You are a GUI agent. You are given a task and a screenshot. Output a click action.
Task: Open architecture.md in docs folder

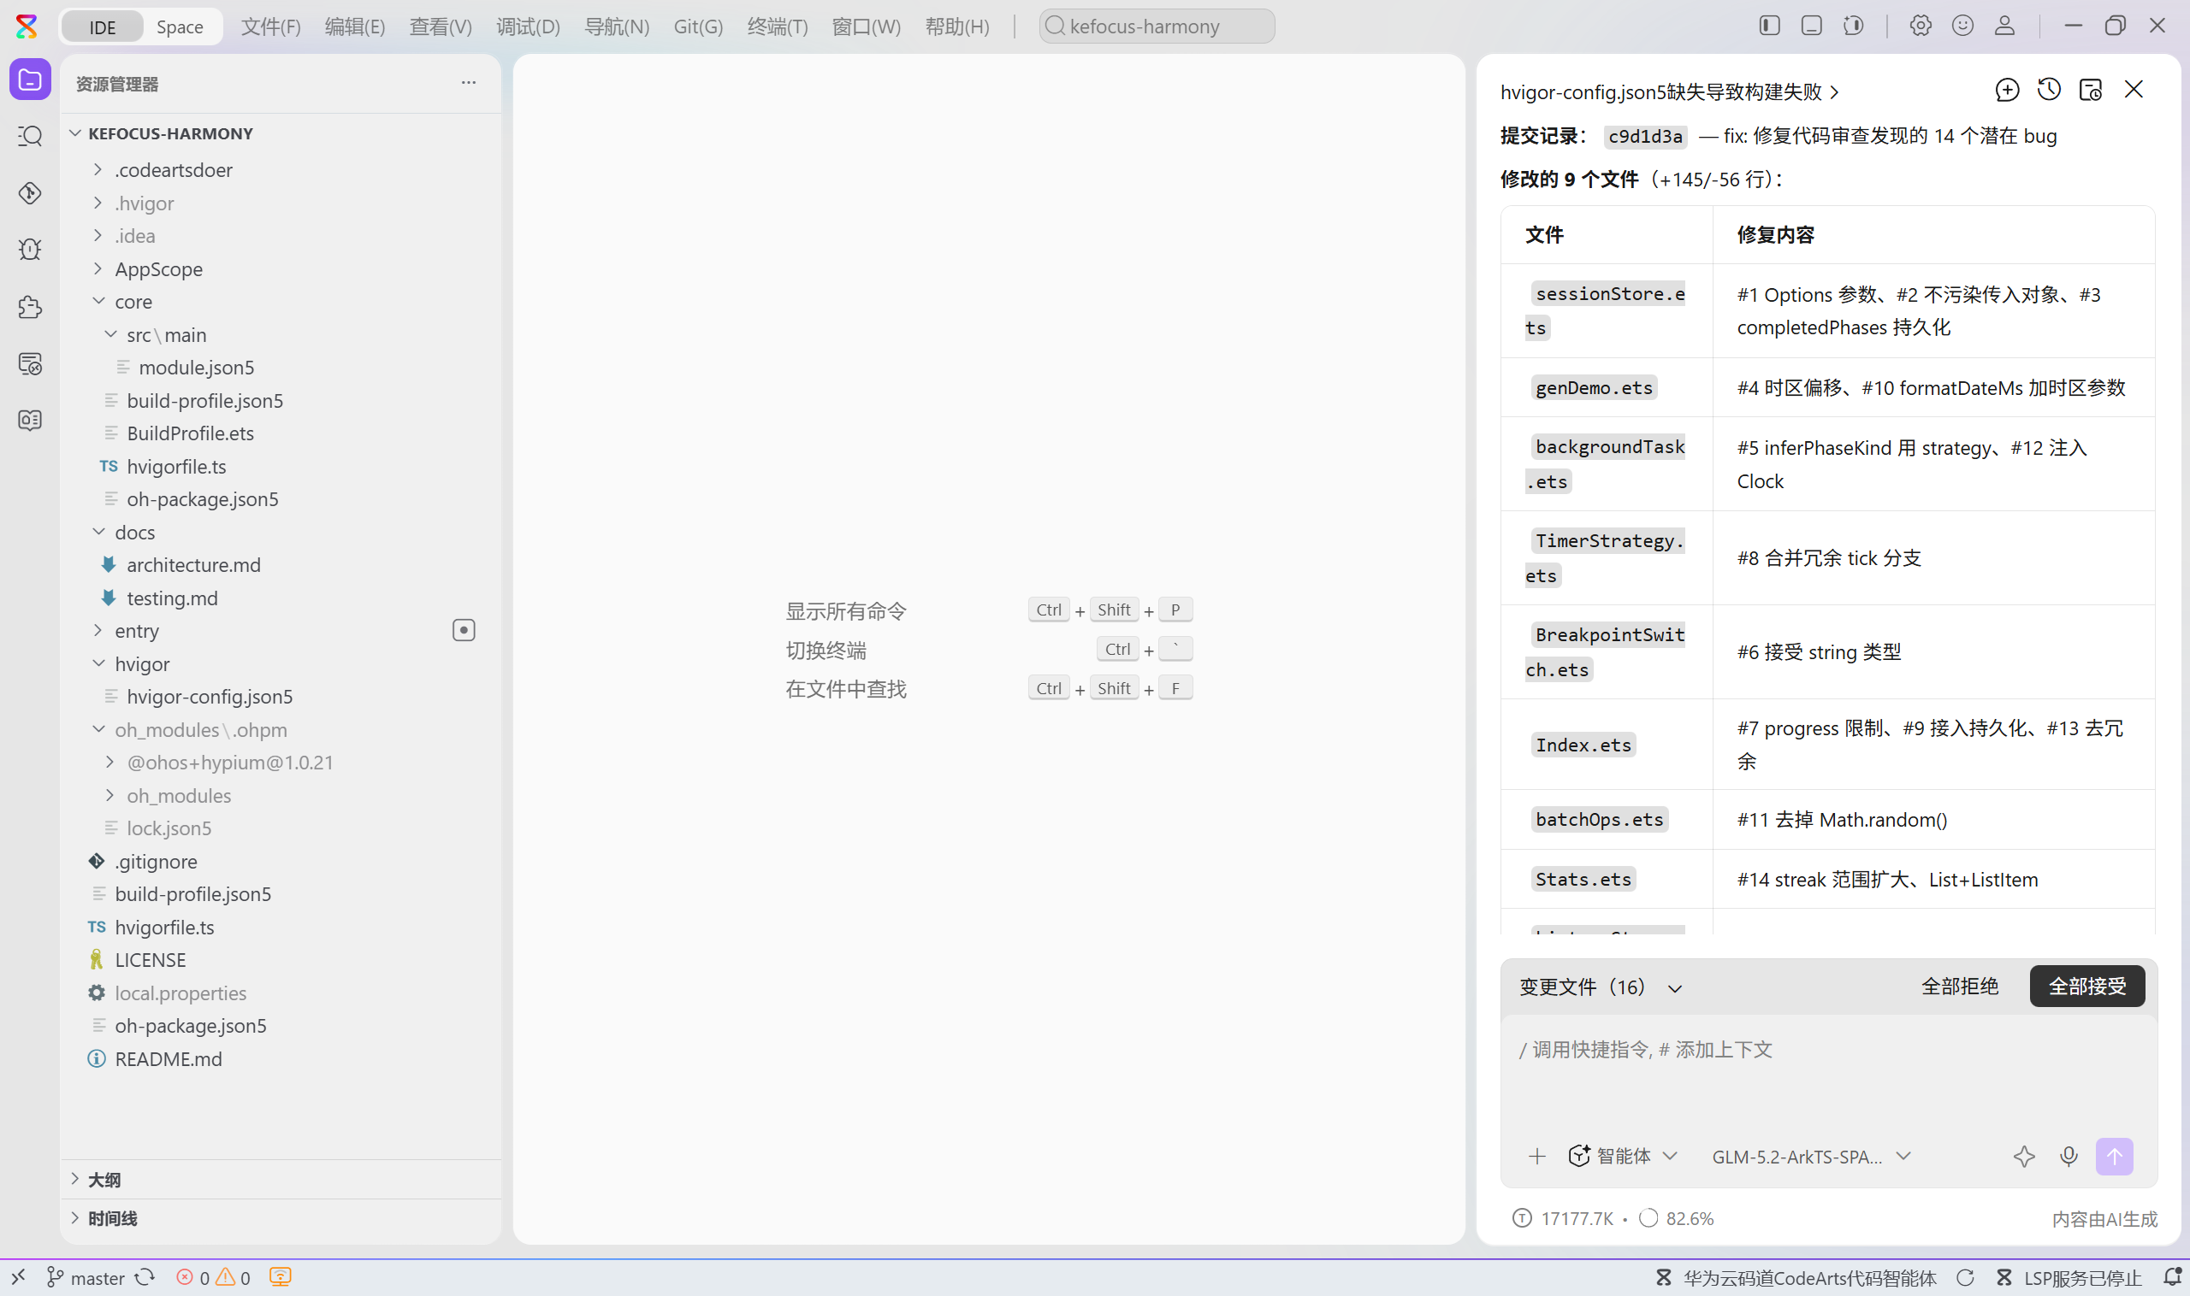coord(193,564)
